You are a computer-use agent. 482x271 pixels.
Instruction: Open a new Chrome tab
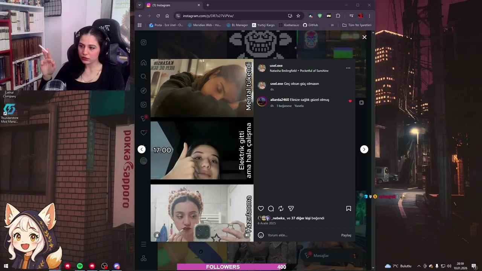(x=207, y=5)
